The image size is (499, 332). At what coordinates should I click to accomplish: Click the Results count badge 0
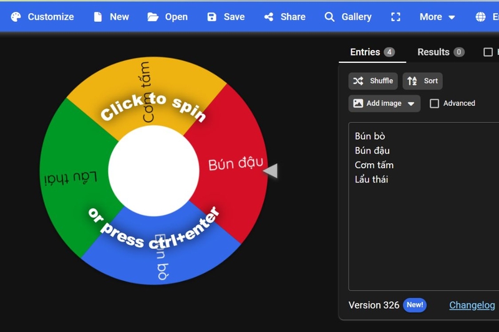[x=458, y=52]
